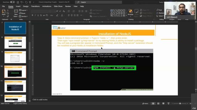Screen dimensions: 197x110
Task: Undo the last action
Action: (22, 2)
